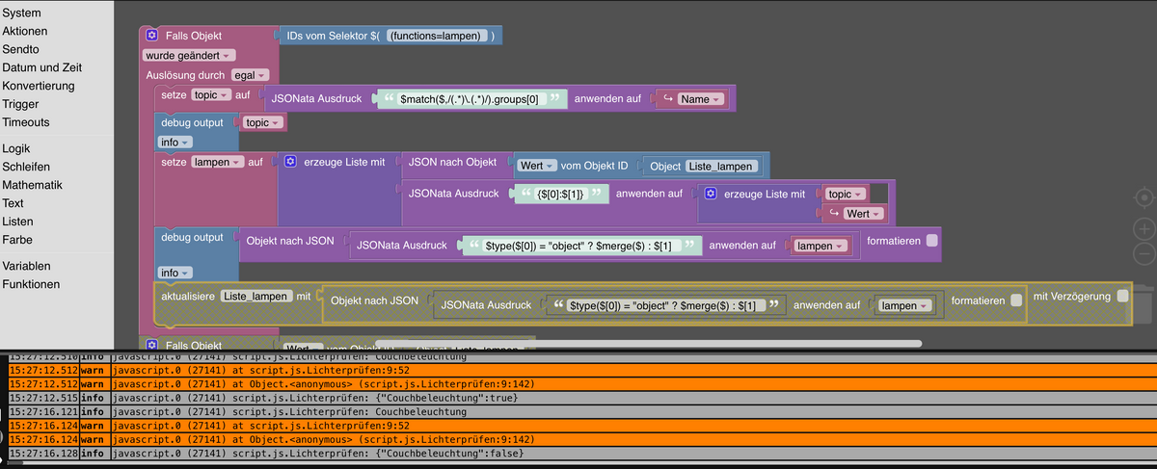Viewport: 1157px width, 469px height.
Task: Open Wert dropdown before vom Objekt ID
Action: click(x=536, y=166)
